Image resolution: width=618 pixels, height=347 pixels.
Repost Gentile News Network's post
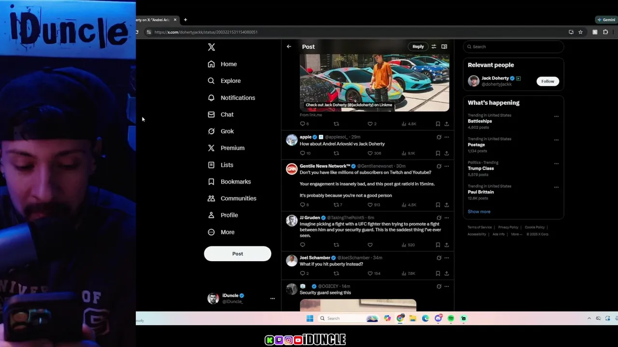coord(337,205)
